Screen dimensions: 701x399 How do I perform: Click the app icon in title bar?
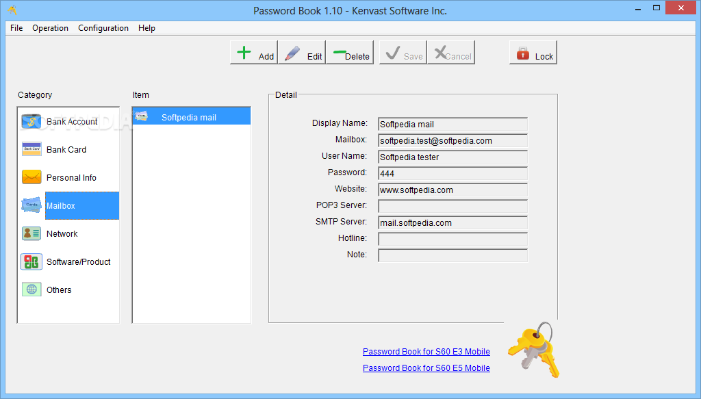tap(12, 10)
